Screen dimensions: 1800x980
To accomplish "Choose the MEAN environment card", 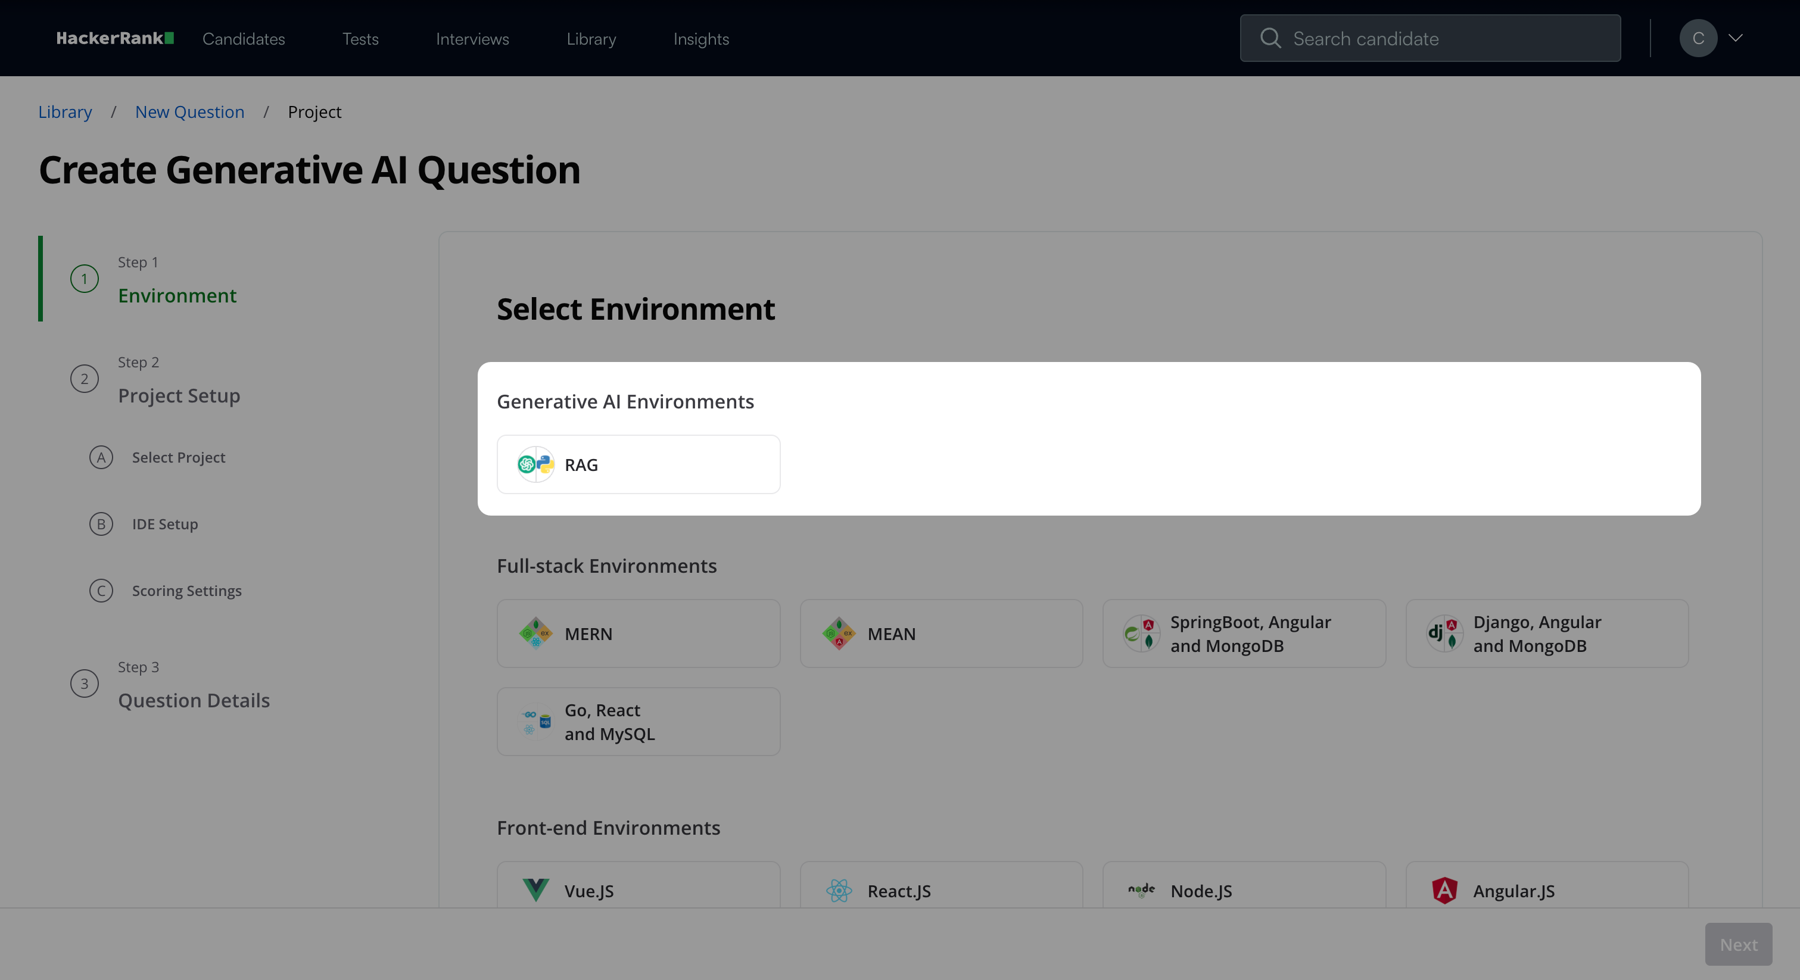I will (941, 633).
